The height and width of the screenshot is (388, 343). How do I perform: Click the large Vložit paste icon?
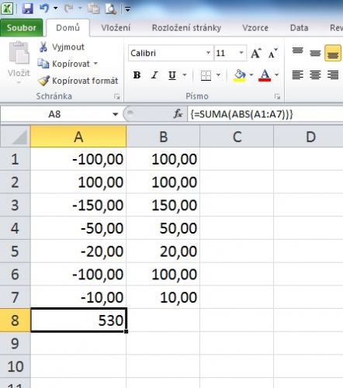[19, 53]
